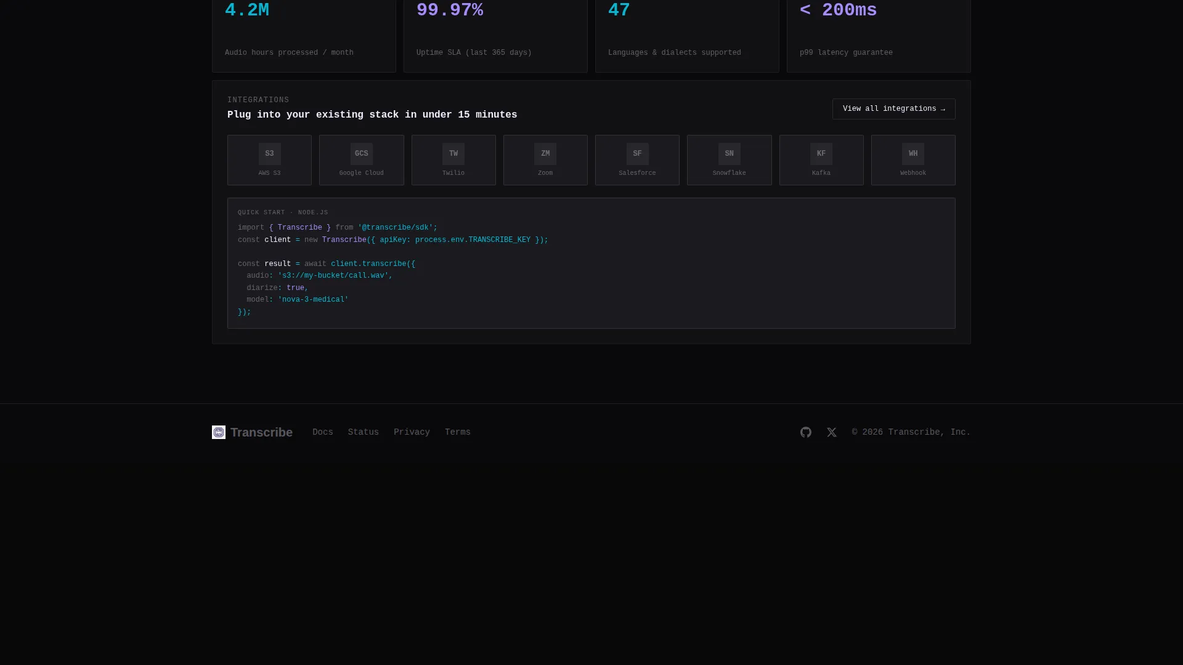Open the GitHub icon in footer

tap(805, 432)
